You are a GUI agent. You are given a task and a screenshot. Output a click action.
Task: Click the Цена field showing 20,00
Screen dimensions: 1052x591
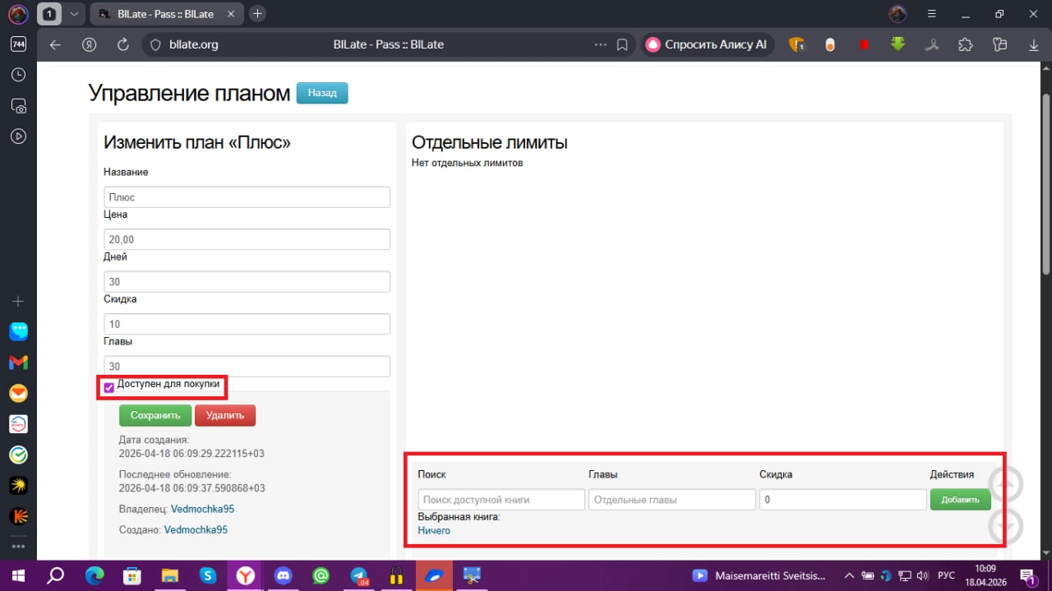[247, 239]
